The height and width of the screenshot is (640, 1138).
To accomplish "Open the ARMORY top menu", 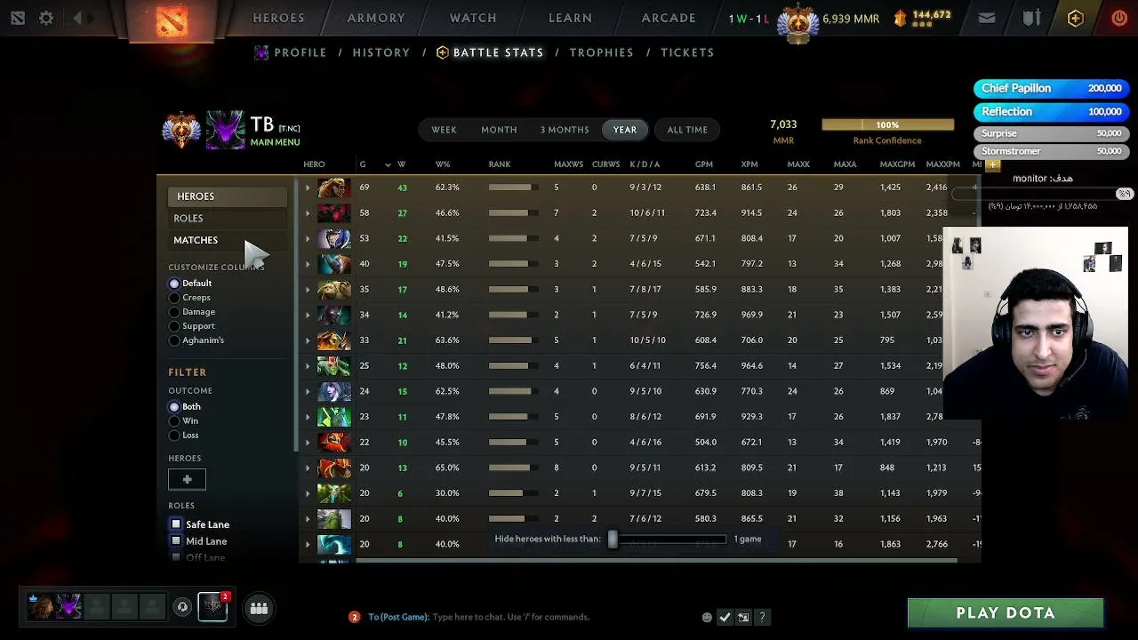I will 376,18.
